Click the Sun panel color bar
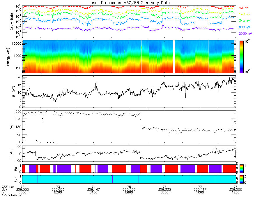Viewport: 262px width, 203px height. (x=241, y=180)
